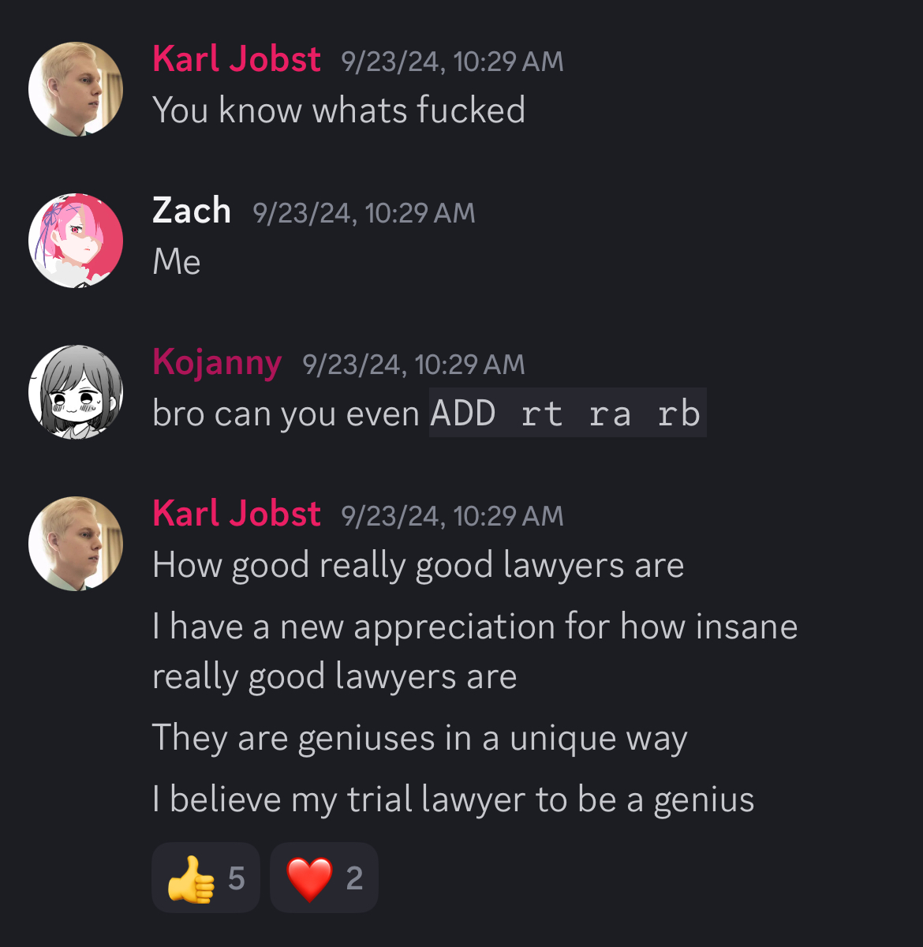923x947 pixels.
Task: Click Zach's 'Me' message
Action: [x=177, y=261]
